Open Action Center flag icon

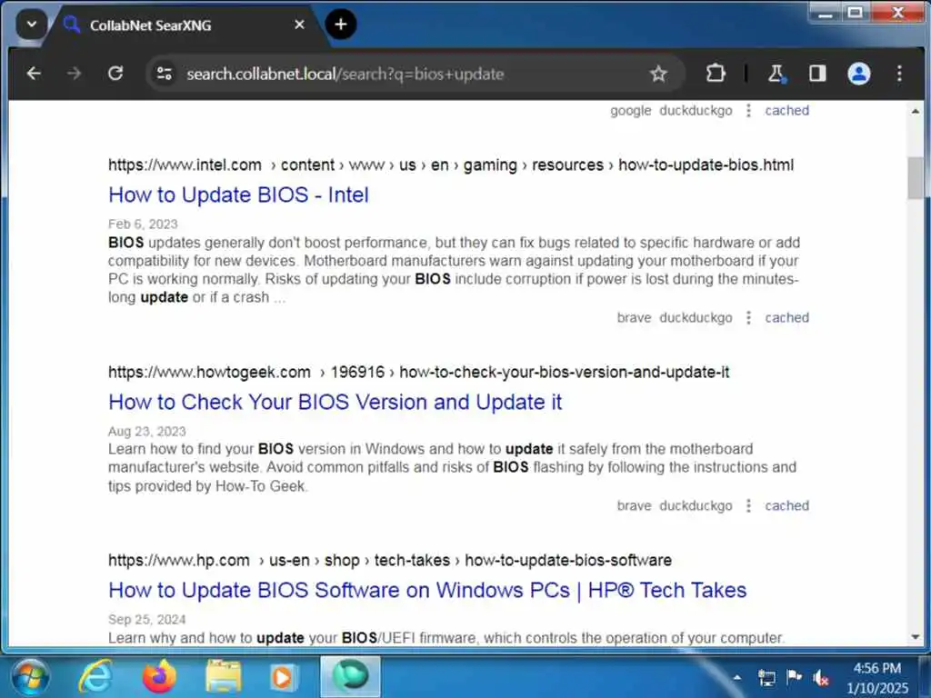[x=794, y=677]
